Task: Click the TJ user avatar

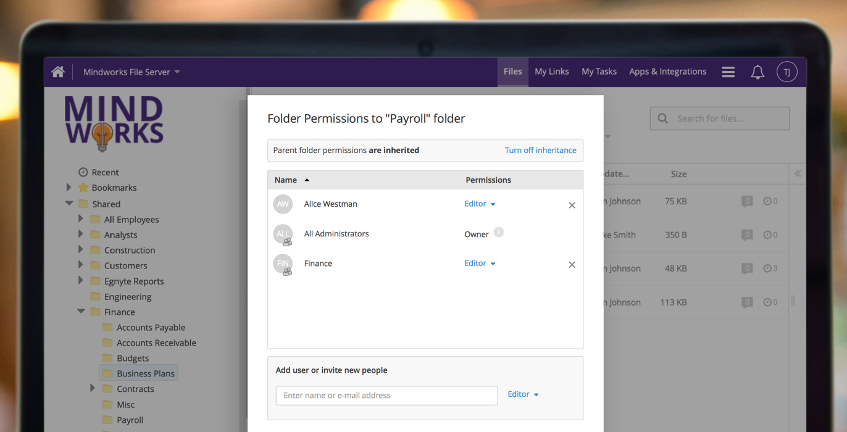Action: [786, 72]
